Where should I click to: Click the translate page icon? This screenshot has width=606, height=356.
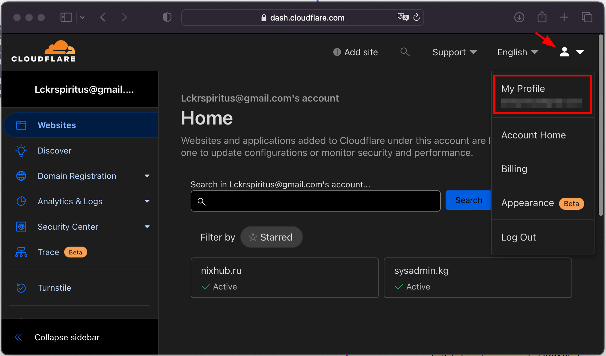pos(403,17)
